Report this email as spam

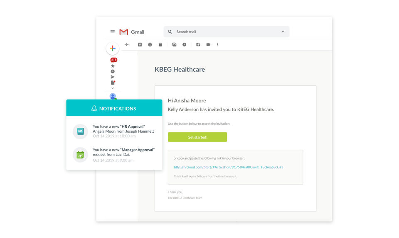pyautogui.click(x=150, y=45)
